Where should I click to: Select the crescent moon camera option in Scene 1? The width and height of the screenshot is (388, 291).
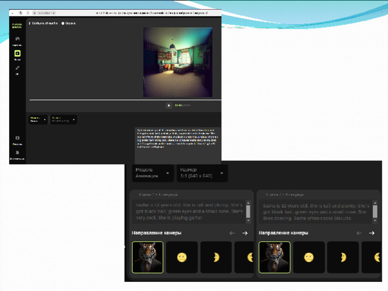216,257
